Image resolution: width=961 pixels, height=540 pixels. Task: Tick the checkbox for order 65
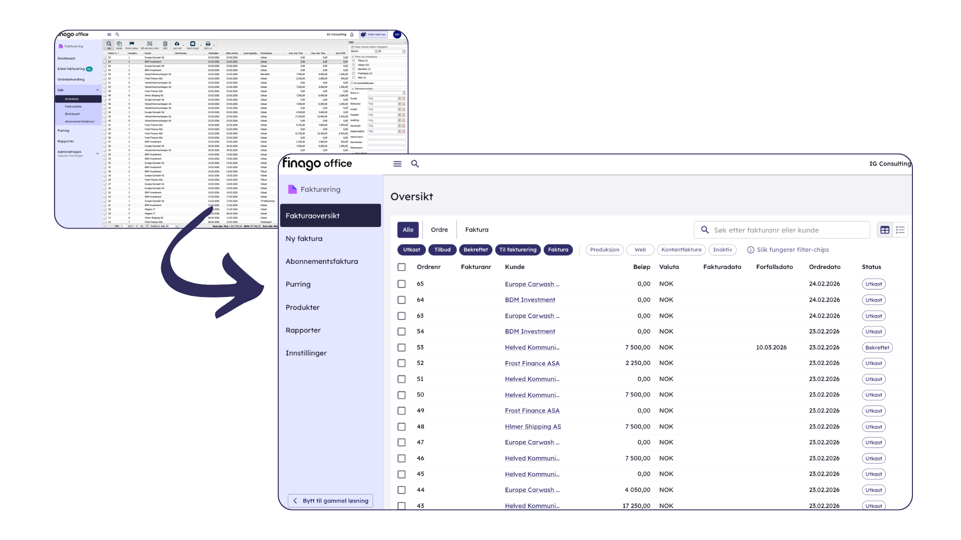pos(401,284)
